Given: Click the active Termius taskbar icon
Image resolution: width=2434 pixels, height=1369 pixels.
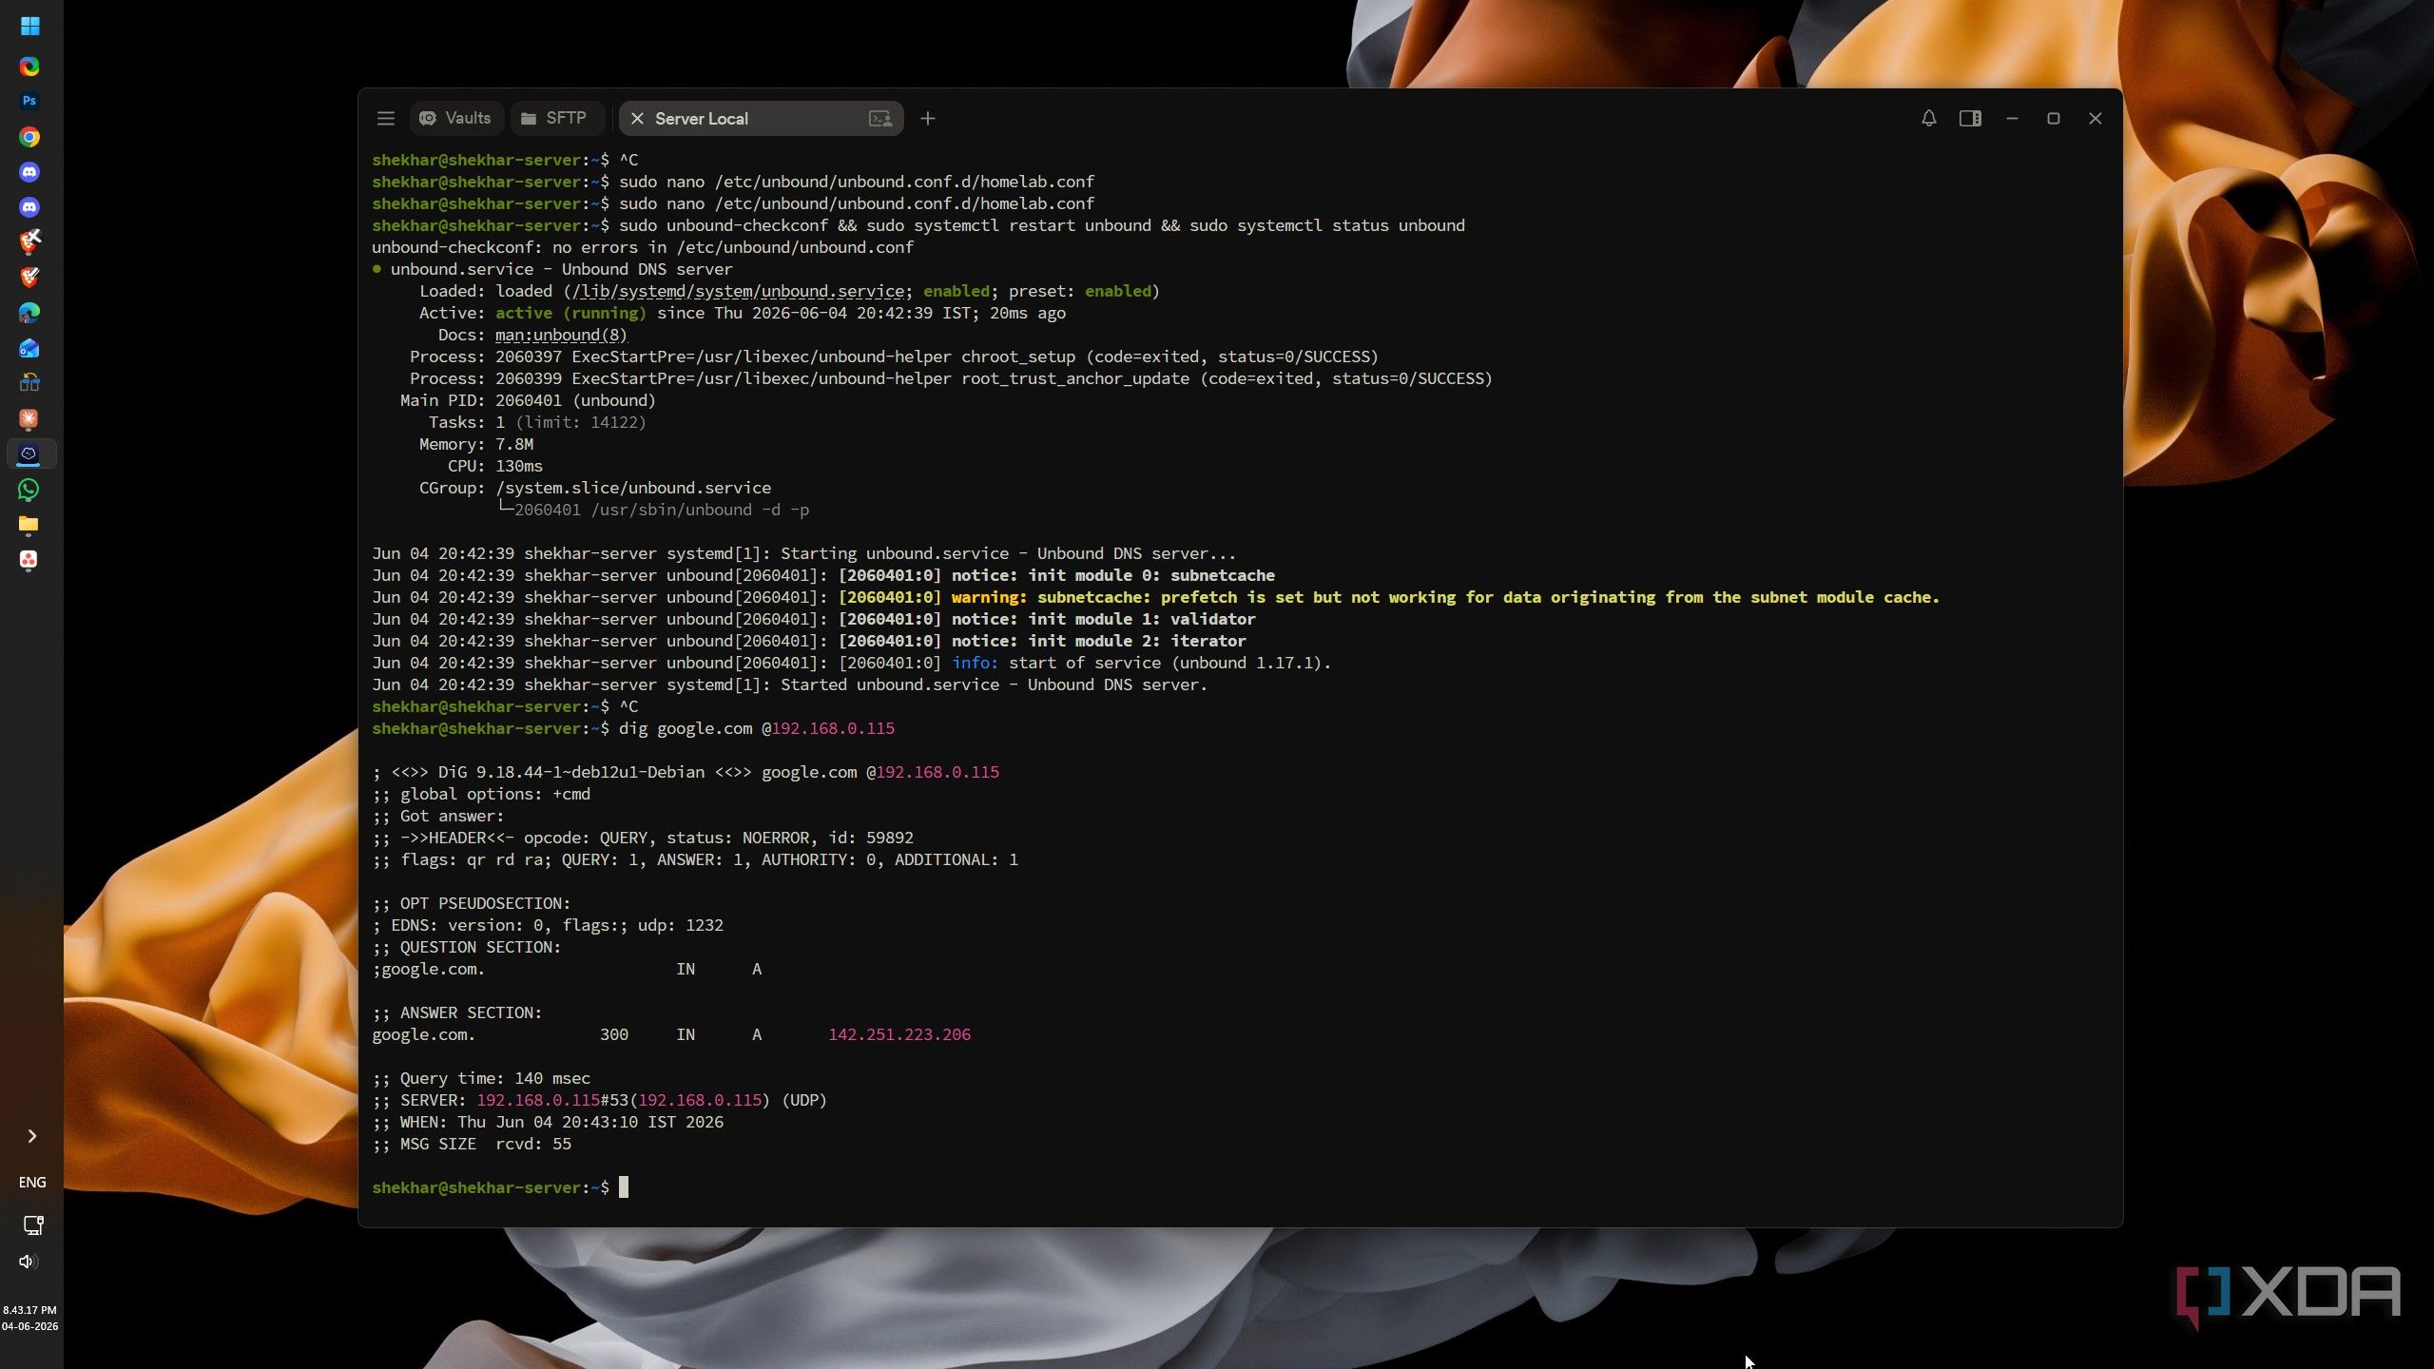Looking at the screenshot, I should pos(29,454).
